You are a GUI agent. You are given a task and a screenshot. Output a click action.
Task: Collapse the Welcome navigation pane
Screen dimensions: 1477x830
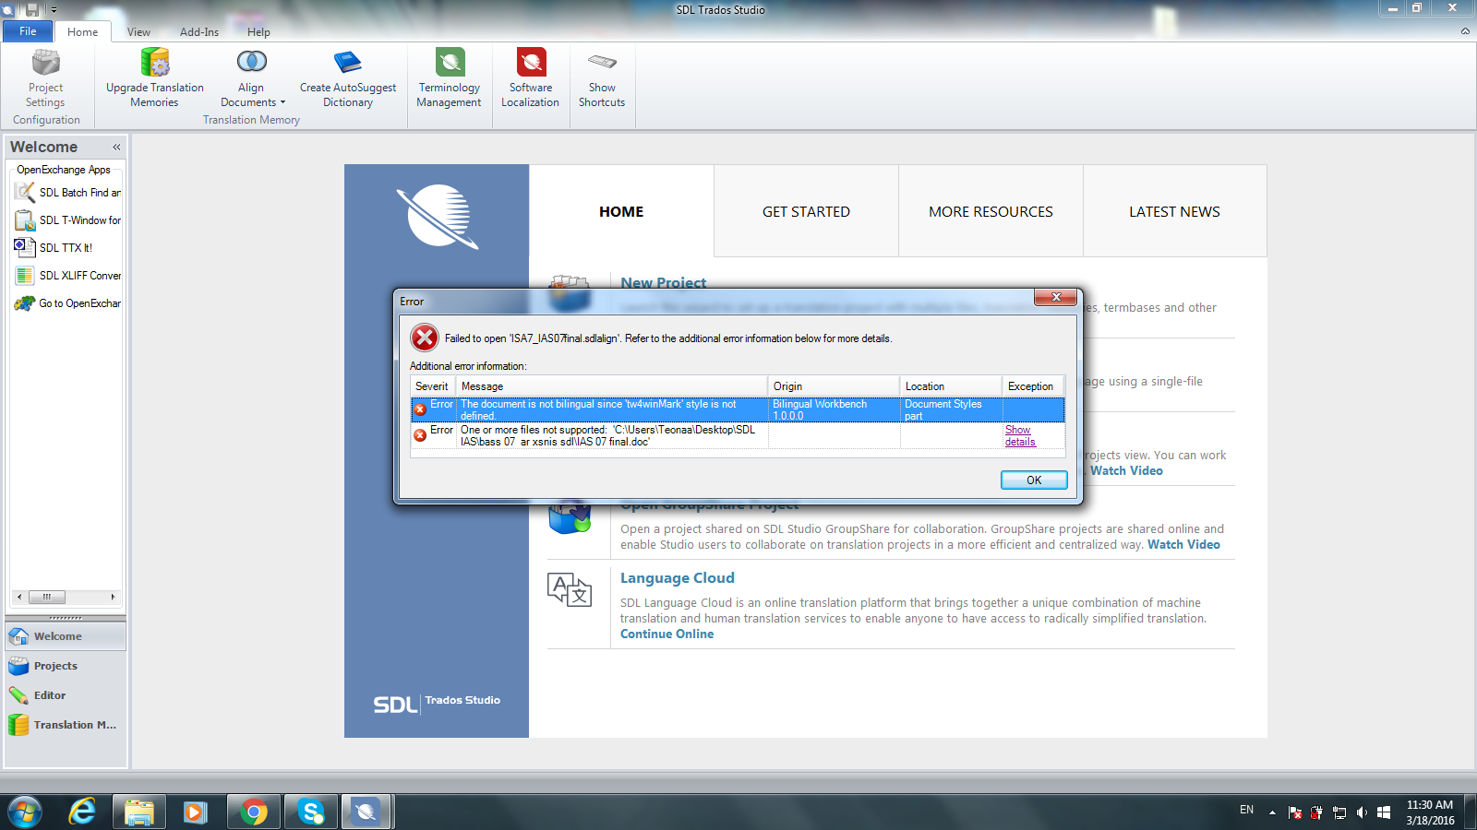point(116,147)
